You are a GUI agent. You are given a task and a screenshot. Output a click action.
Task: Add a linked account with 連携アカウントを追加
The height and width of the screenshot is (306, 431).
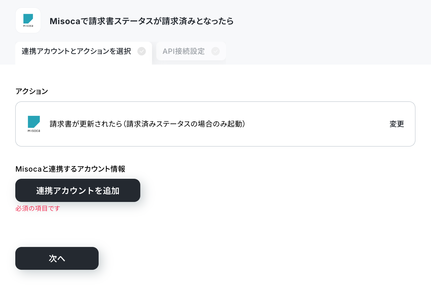[x=78, y=191]
